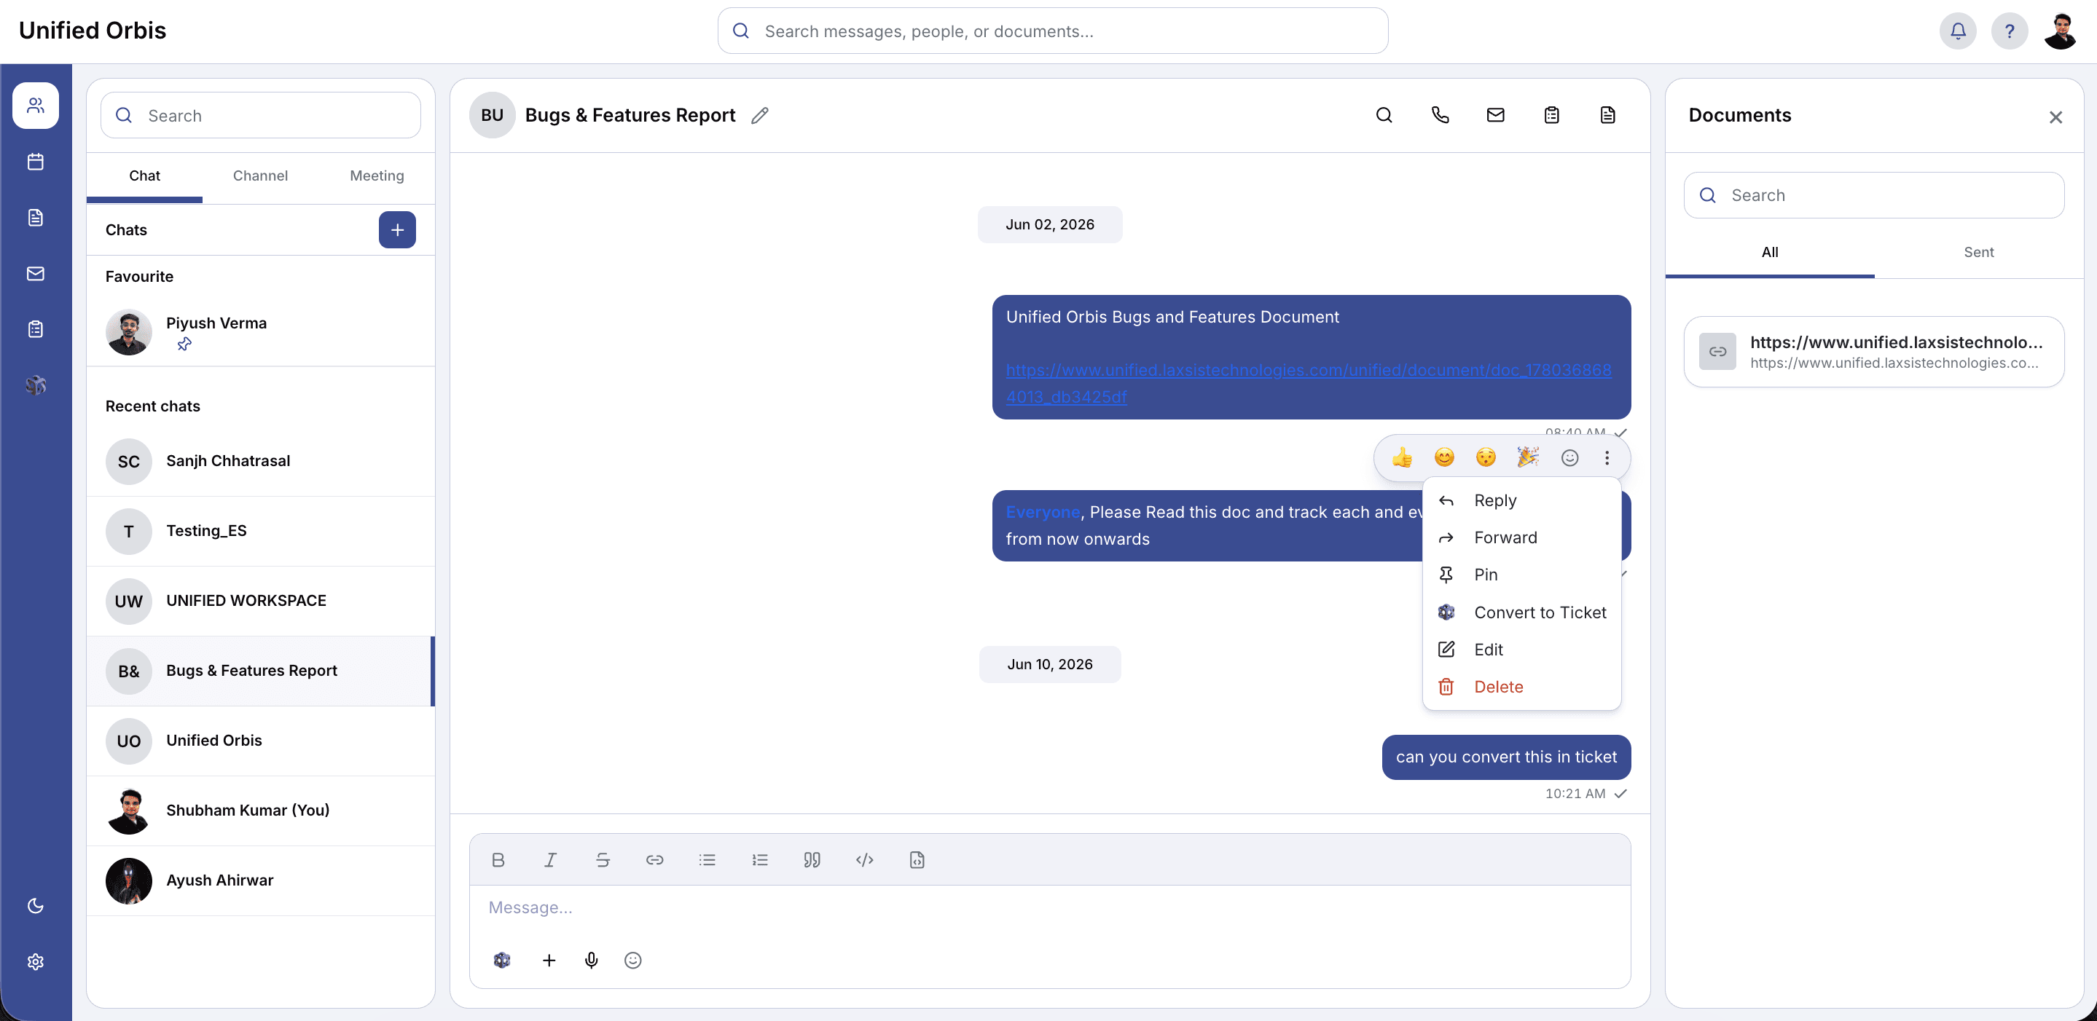The image size is (2097, 1021).
Task: Open the emoji picker in the composer
Action: pos(632,960)
